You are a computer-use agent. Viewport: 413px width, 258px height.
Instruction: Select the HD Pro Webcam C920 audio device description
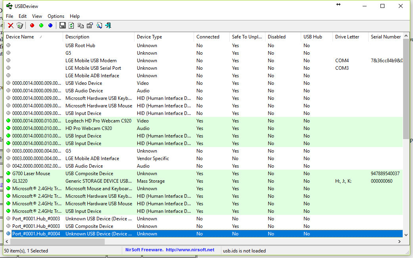point(89,128)
